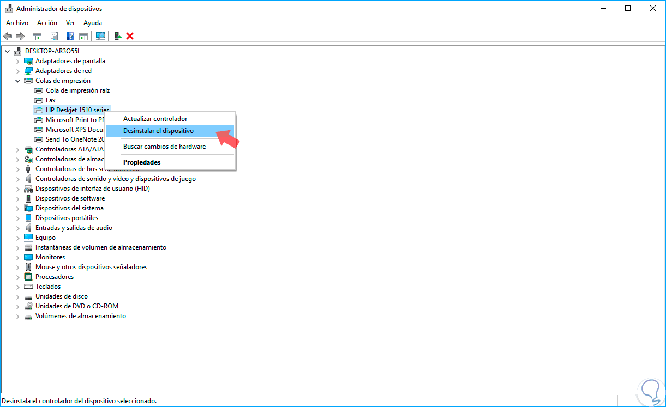The width and height of the screenshot is (666, 407).
Task: Click the Back arrow toolbar icon
Action: [8, 36]
